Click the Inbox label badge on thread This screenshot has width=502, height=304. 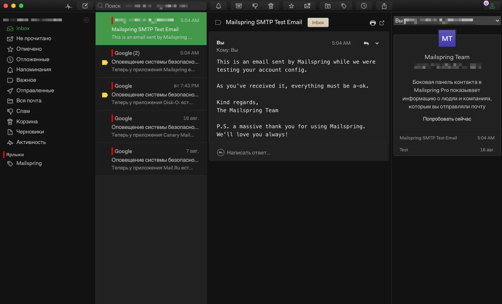click(x=318, y=22)
